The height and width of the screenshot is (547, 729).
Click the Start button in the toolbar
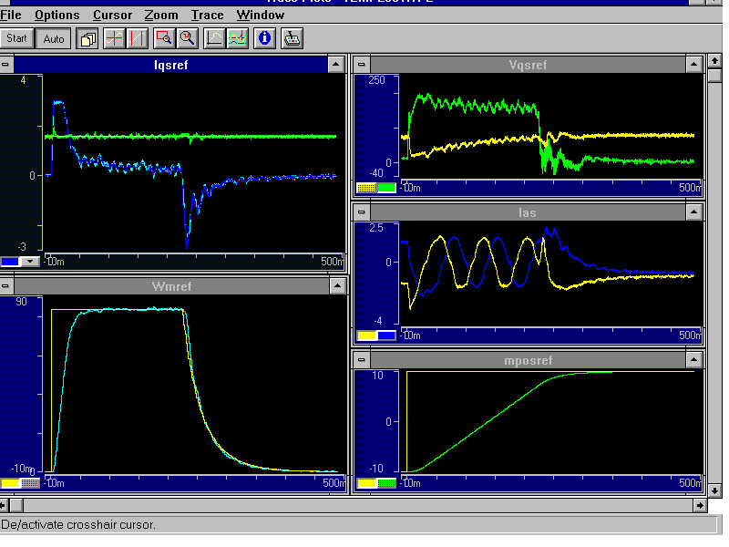[16, 38]
